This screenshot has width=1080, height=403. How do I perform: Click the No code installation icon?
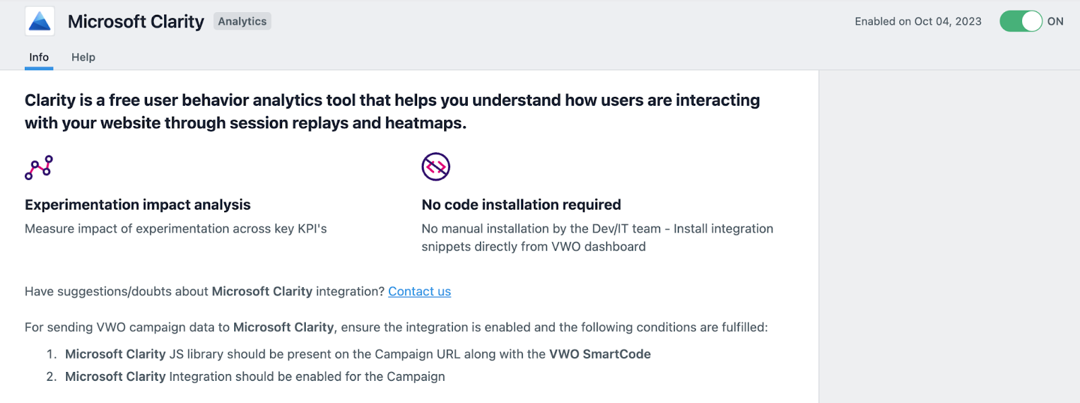tap(436, 166)
